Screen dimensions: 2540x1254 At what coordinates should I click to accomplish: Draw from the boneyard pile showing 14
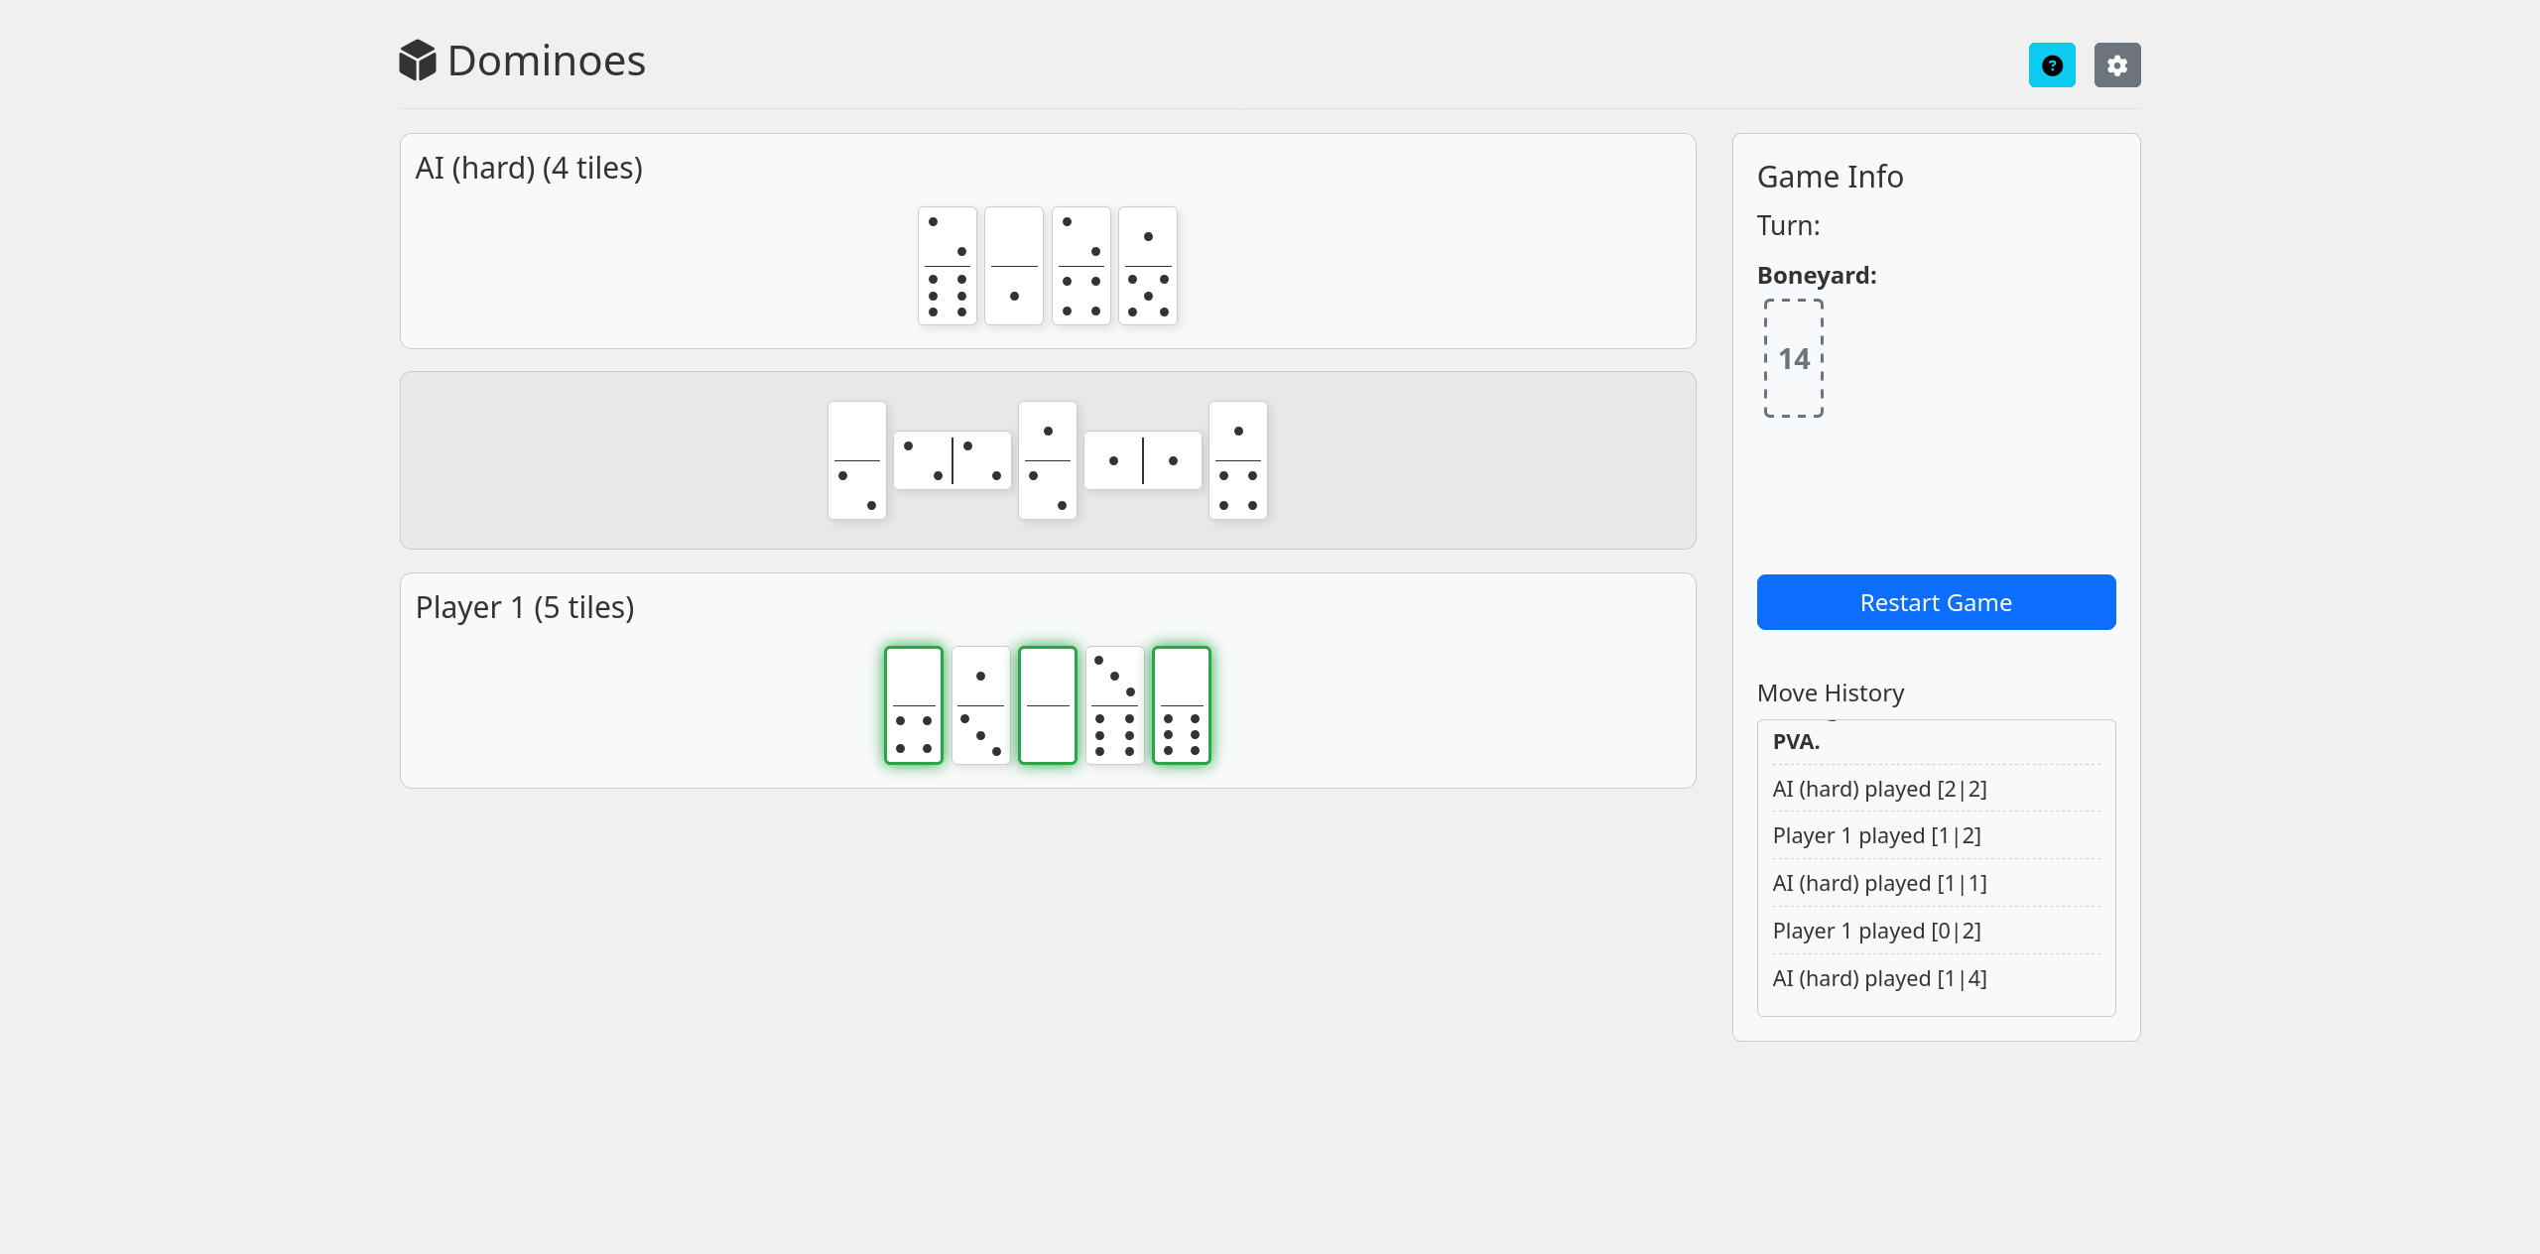[x=1793, y=358]
